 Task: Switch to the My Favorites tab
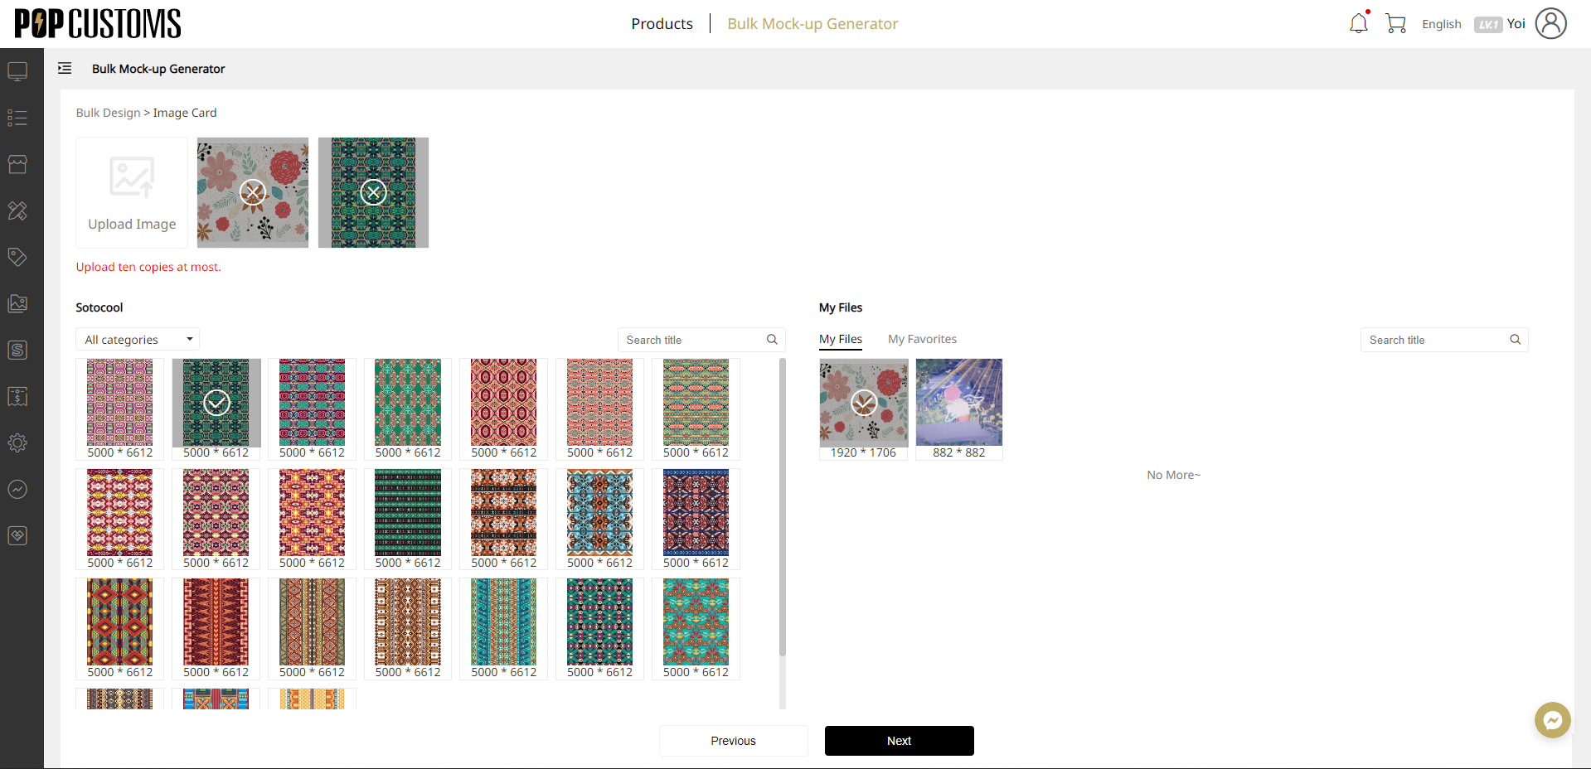coord(922,339)
